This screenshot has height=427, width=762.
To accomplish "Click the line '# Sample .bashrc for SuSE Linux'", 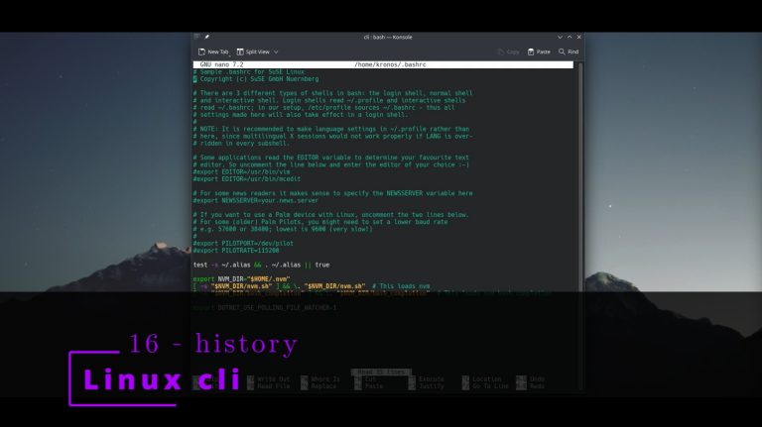I will [249, 71].
